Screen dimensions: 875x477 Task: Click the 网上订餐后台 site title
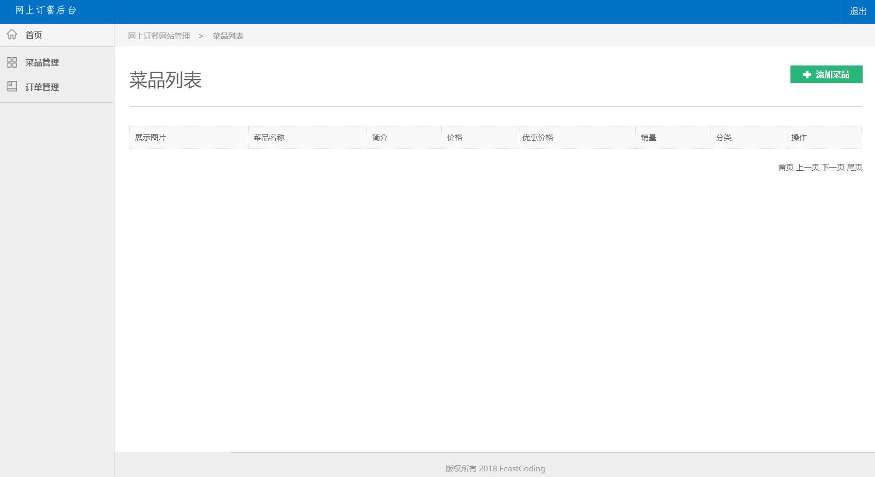coord(46,10)
